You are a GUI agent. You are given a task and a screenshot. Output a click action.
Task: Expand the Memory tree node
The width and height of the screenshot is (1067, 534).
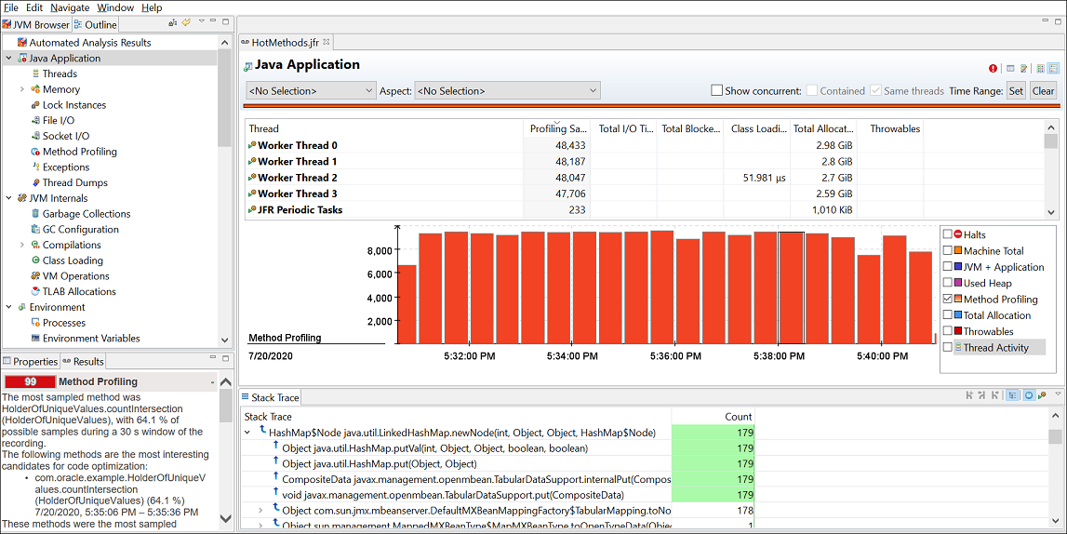tap(21, 89)
